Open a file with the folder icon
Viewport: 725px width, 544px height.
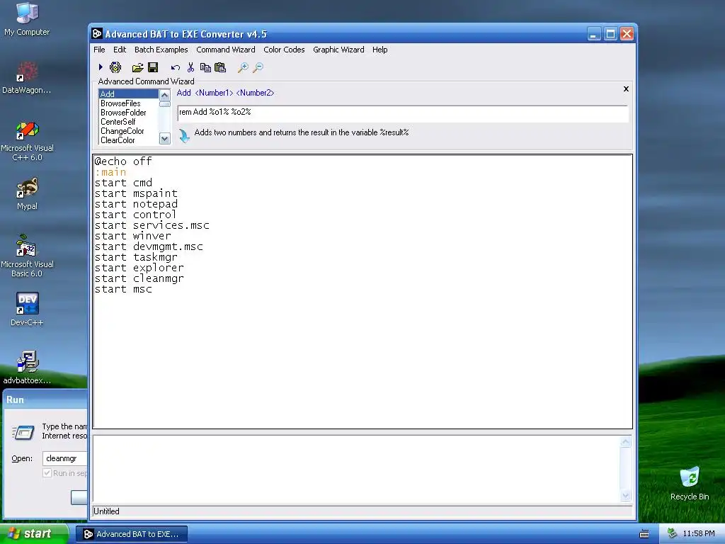137,68
